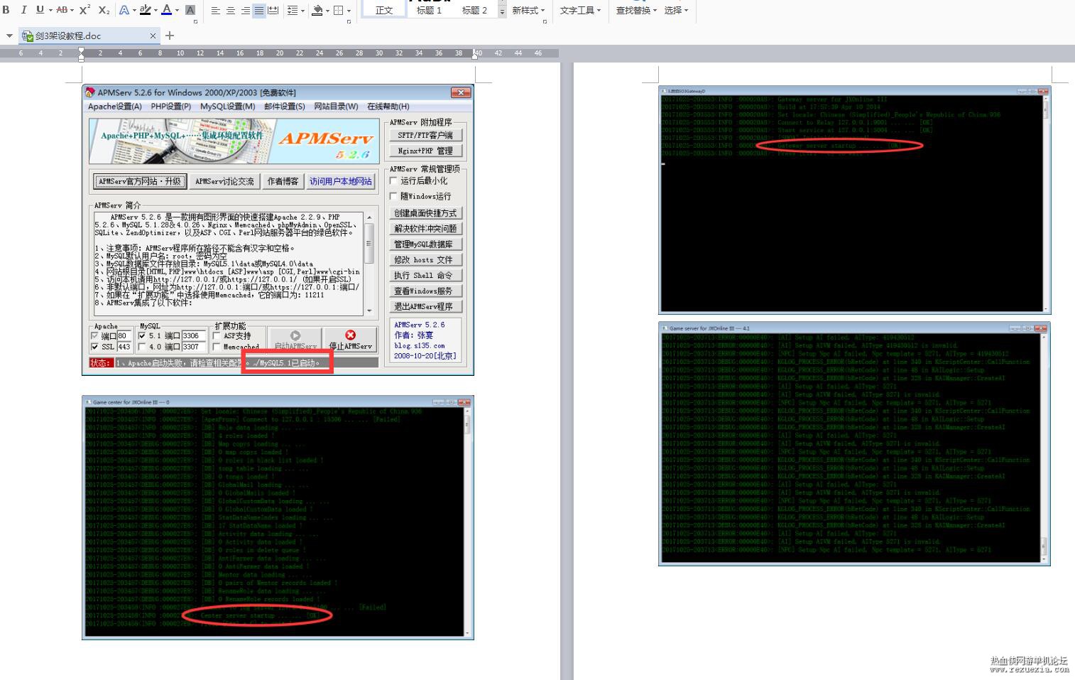
Task: Toggle bold formatting
Action: coord(6,10)
